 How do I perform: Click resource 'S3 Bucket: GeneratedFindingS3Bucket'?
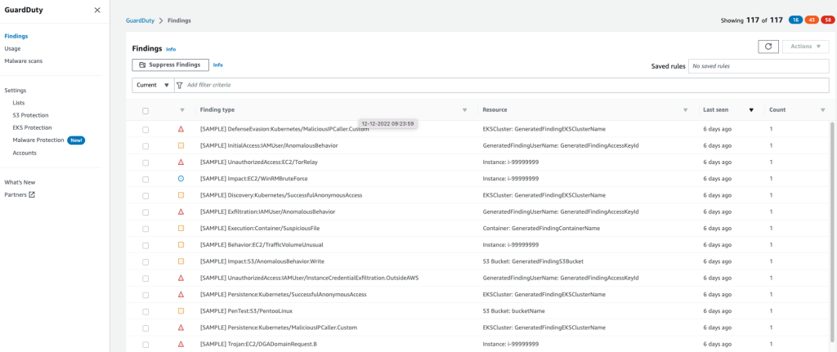533,261
